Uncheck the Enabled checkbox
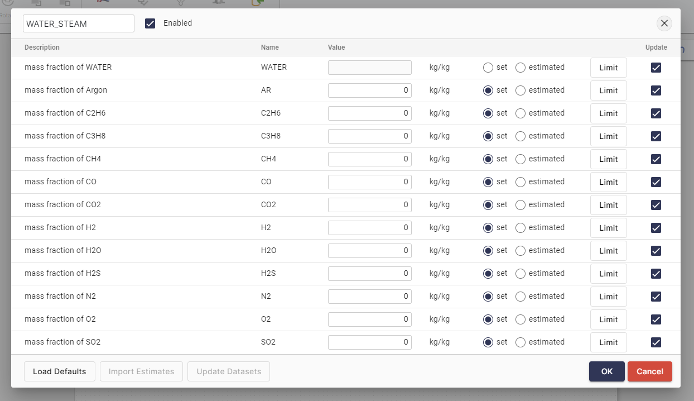Screen dimensions: 694x401 click(x=150, y=23)
